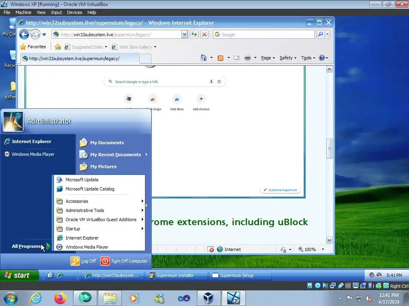Viewport: 409px width, 306px height.
Task: Expand Oracle VM VirtualBox Guest Additions submenu
Action: click(99, 220)
